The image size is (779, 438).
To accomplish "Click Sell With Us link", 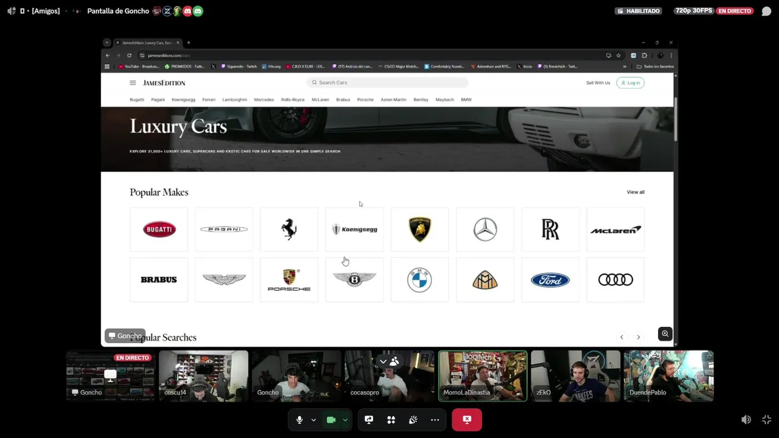I will click(x=598, y=83).
